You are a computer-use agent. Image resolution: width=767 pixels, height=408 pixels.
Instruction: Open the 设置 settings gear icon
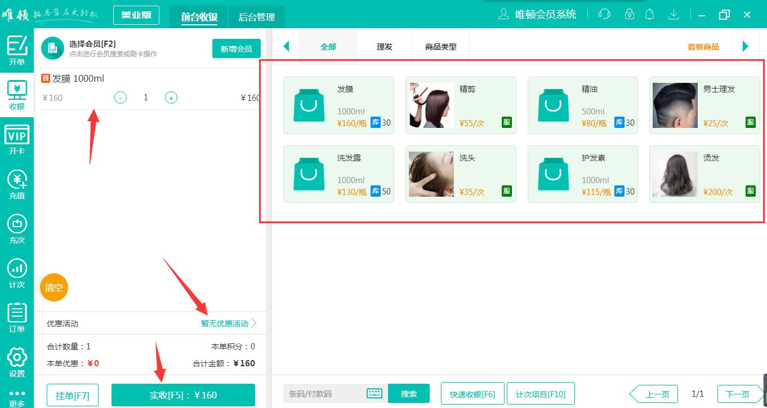point(17,362)
